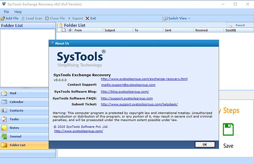Viewport: 254px width, 164px height.
Task: Click the SysTools app icon in title bar
Action: (x=4, y=4)
